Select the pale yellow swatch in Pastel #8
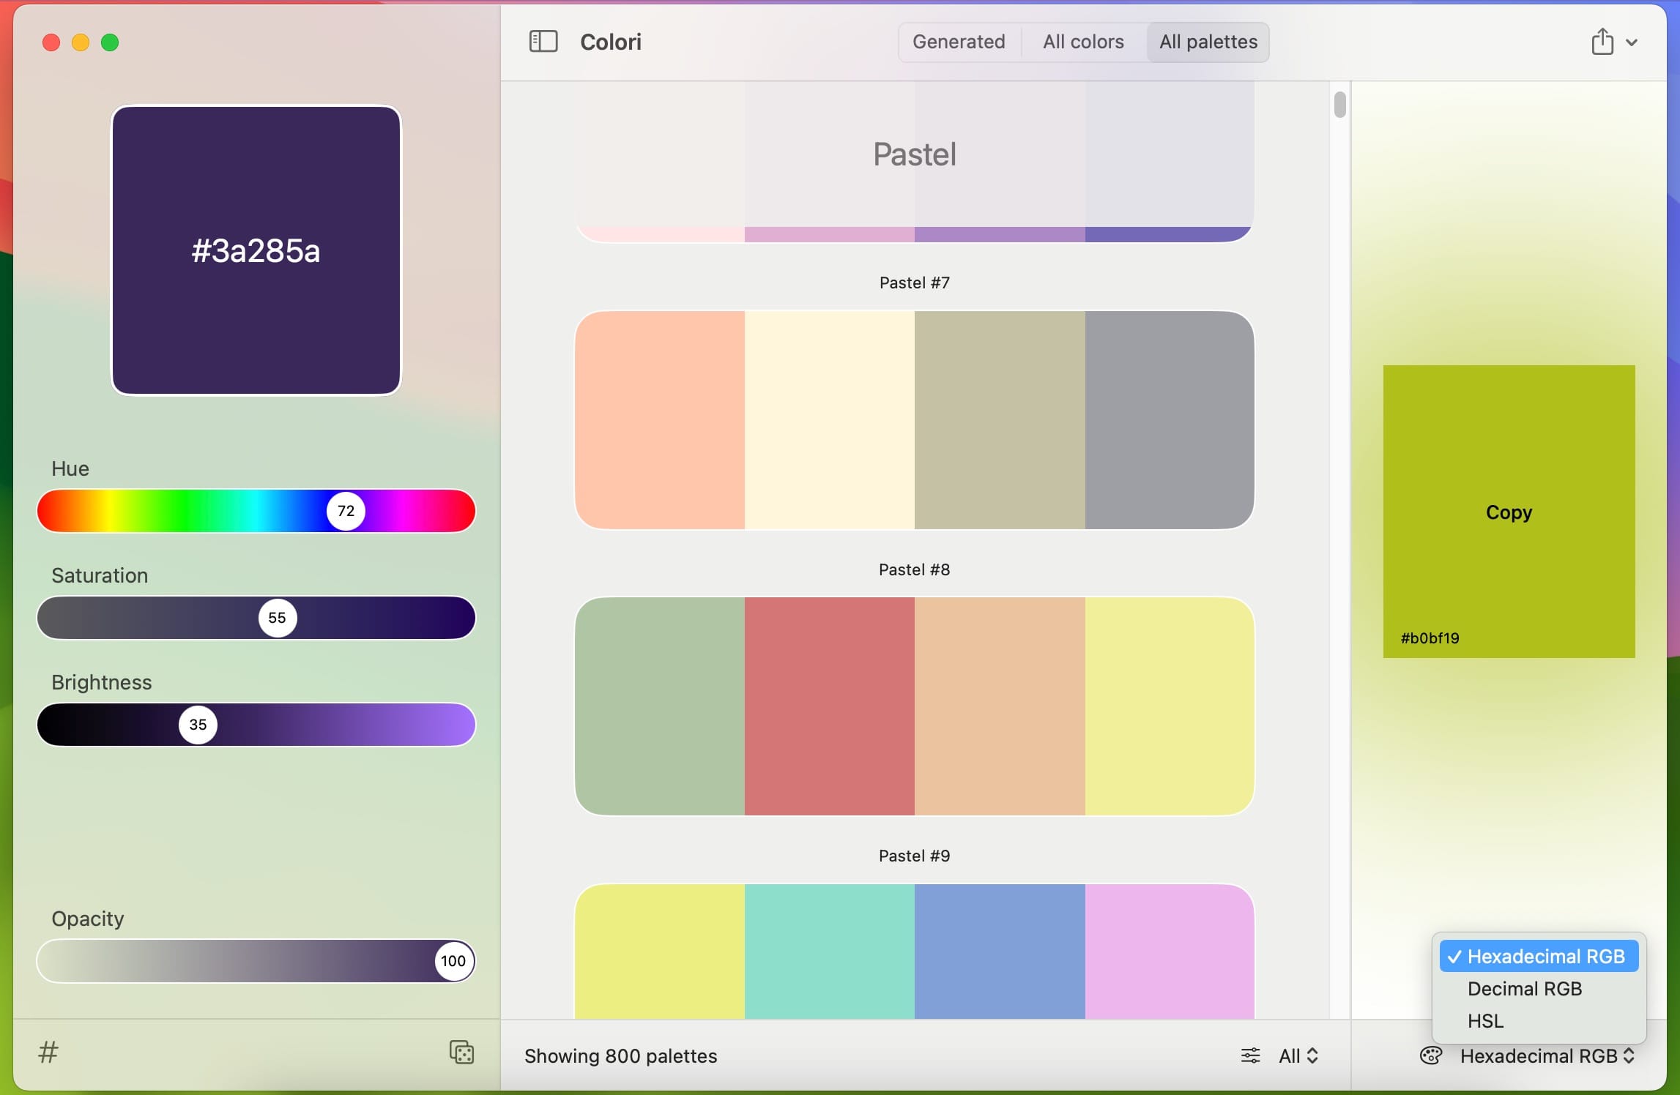 (1170, 706)
